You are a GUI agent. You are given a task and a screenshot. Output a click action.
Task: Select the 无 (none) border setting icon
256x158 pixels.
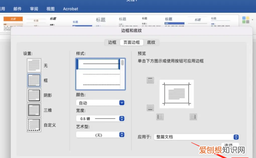coord(34,65)
